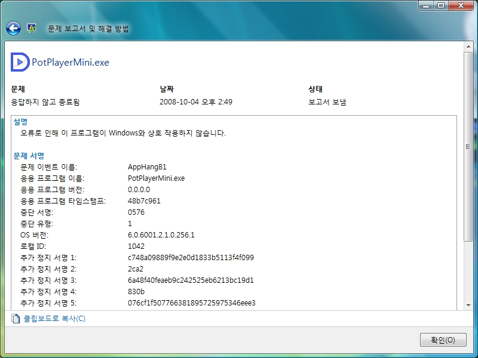Click the 추가 정지 서명 2: label
The image size is (478, 358).
point(48,269)
